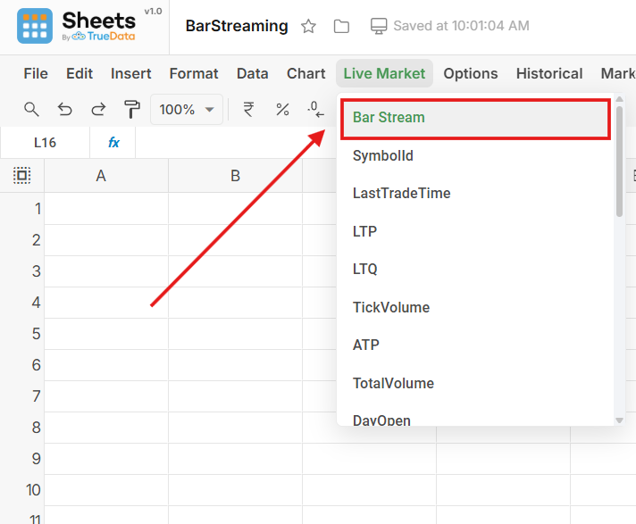This screenshot has height=524, width=636.
Task: Click cell B9
Action: 235,458
